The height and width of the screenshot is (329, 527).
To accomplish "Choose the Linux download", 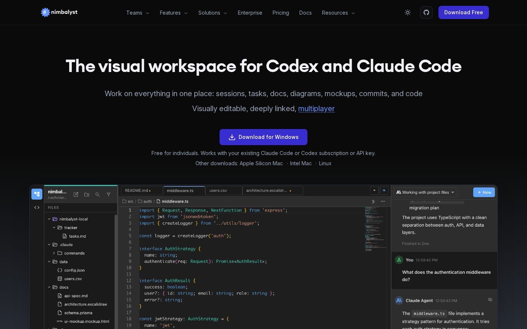I will click(x=325, y=163).
